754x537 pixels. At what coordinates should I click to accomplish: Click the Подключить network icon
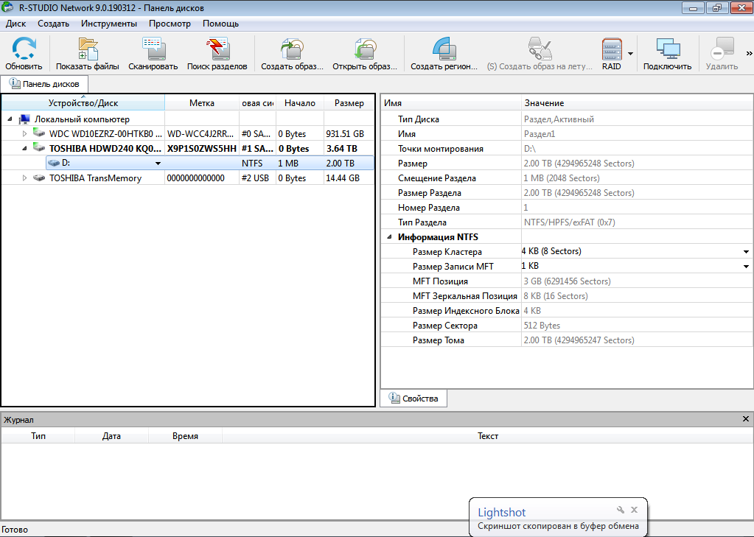(x=667, y=49)
